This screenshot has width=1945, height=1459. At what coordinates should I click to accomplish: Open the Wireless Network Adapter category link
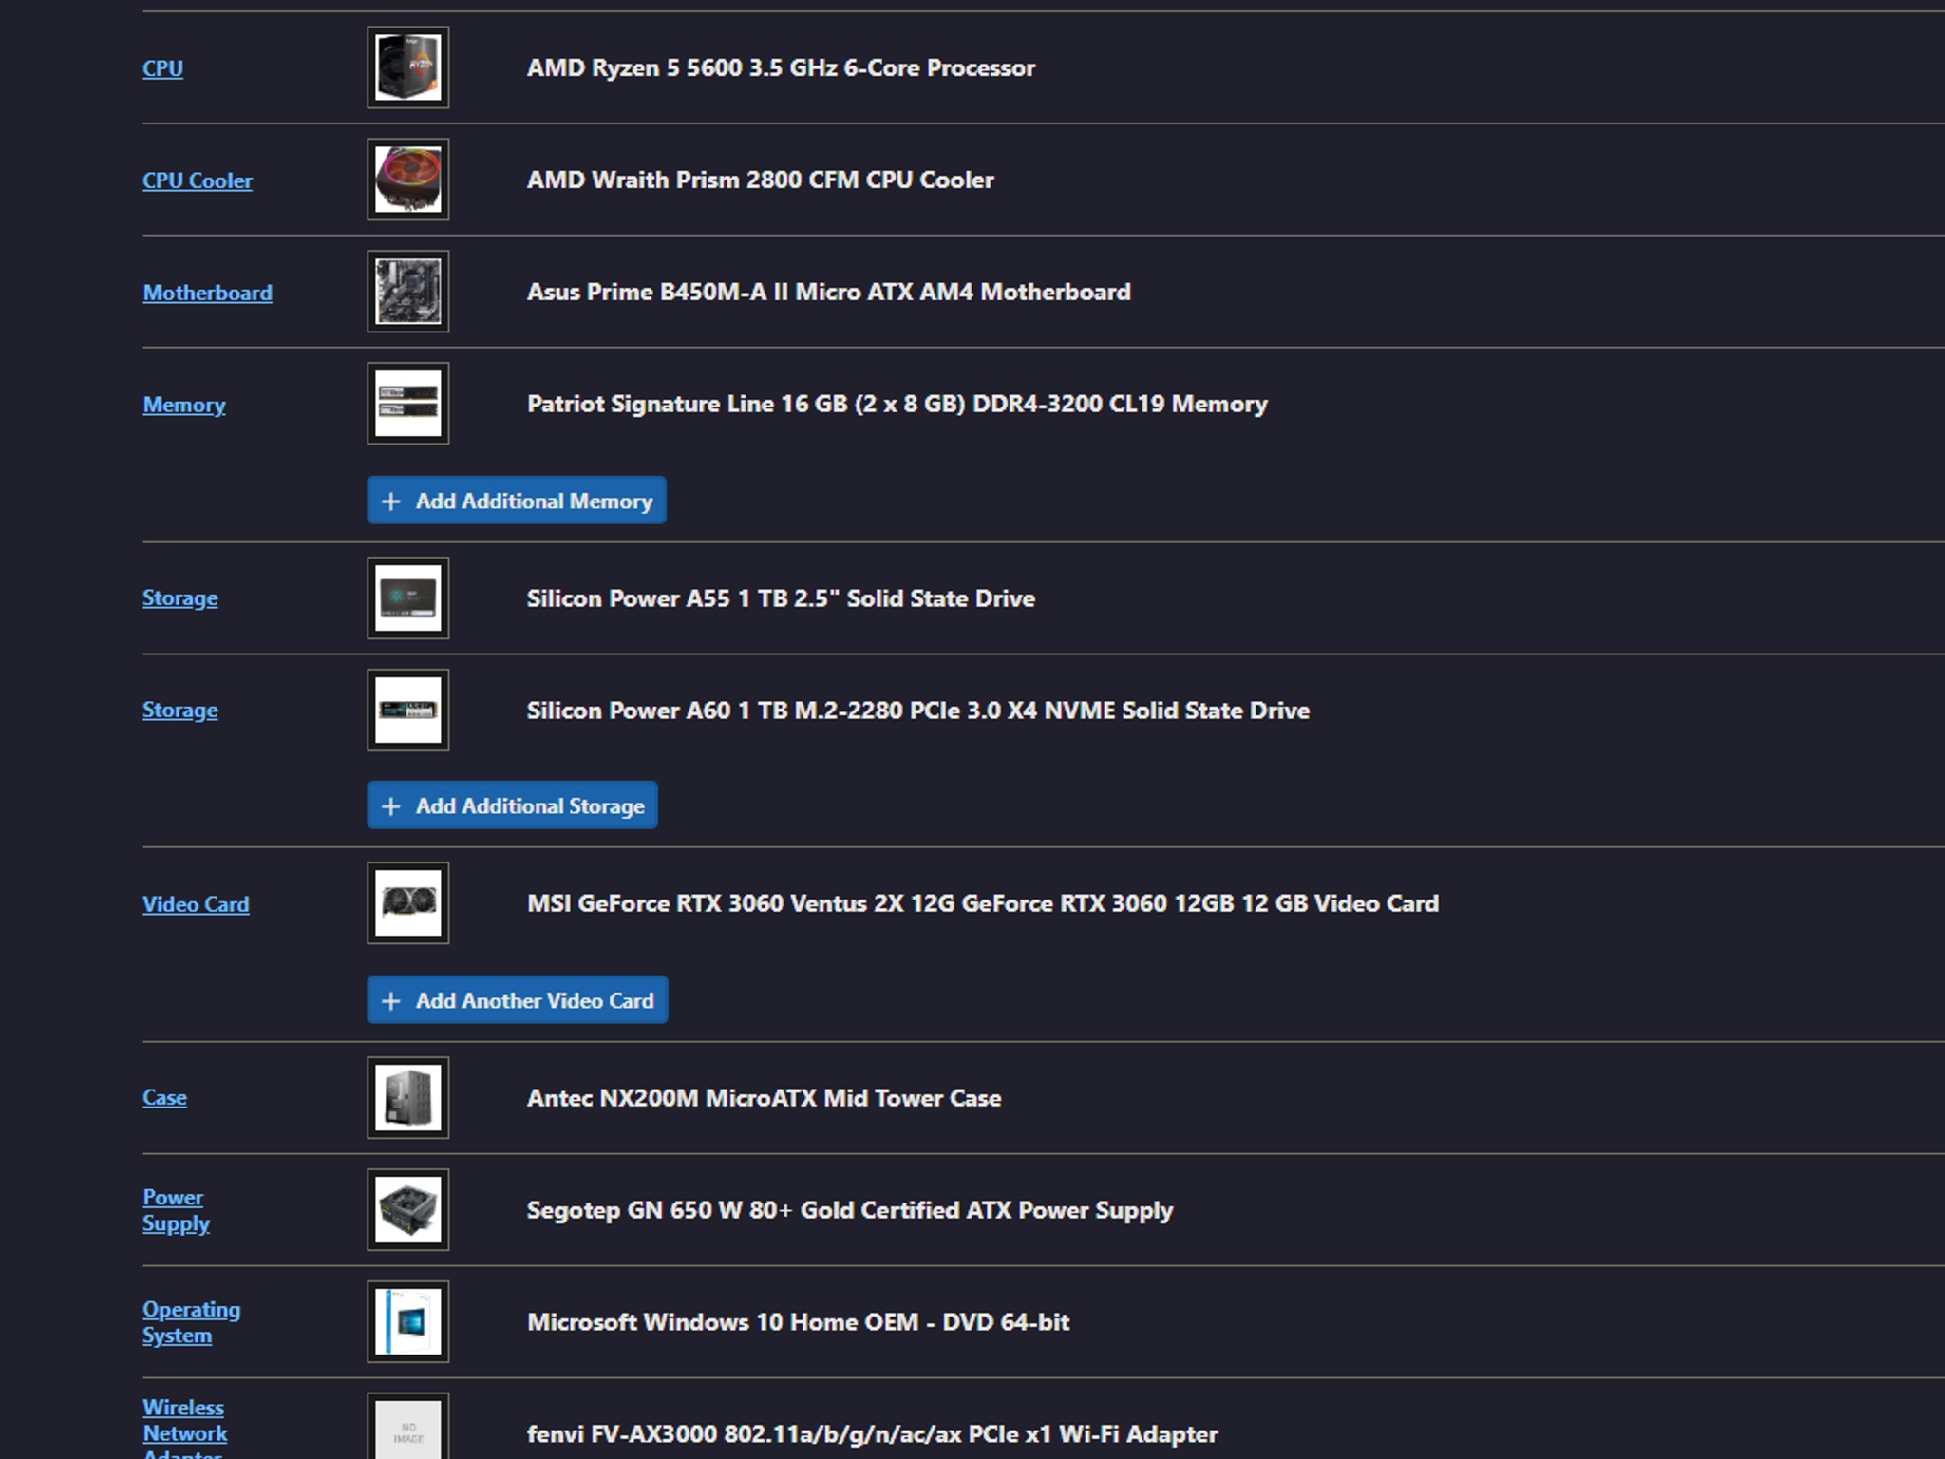coord(185,1427)
